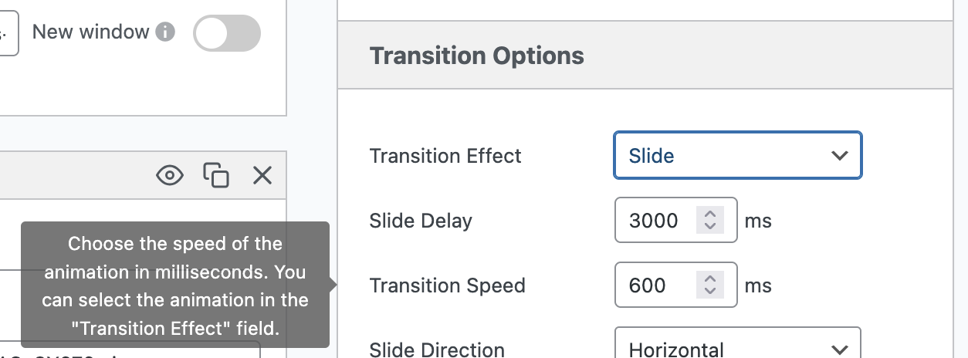Viewport: 968px width, 358px height.
Task: Increase Slide Delay with the up arrow
Action: (x=710, y=214)
